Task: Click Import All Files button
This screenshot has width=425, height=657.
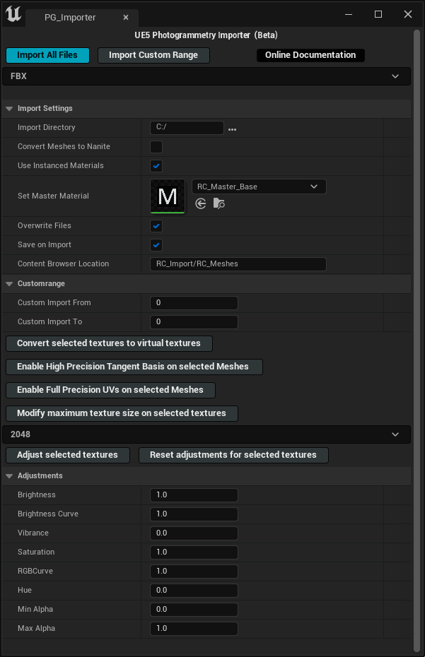Action: coord(47,55)
